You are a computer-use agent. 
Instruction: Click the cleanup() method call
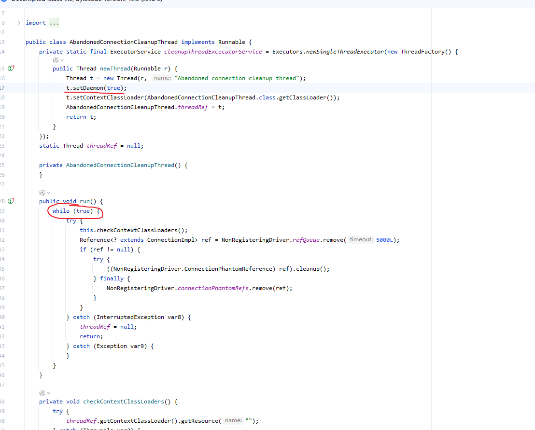(311, 269)
